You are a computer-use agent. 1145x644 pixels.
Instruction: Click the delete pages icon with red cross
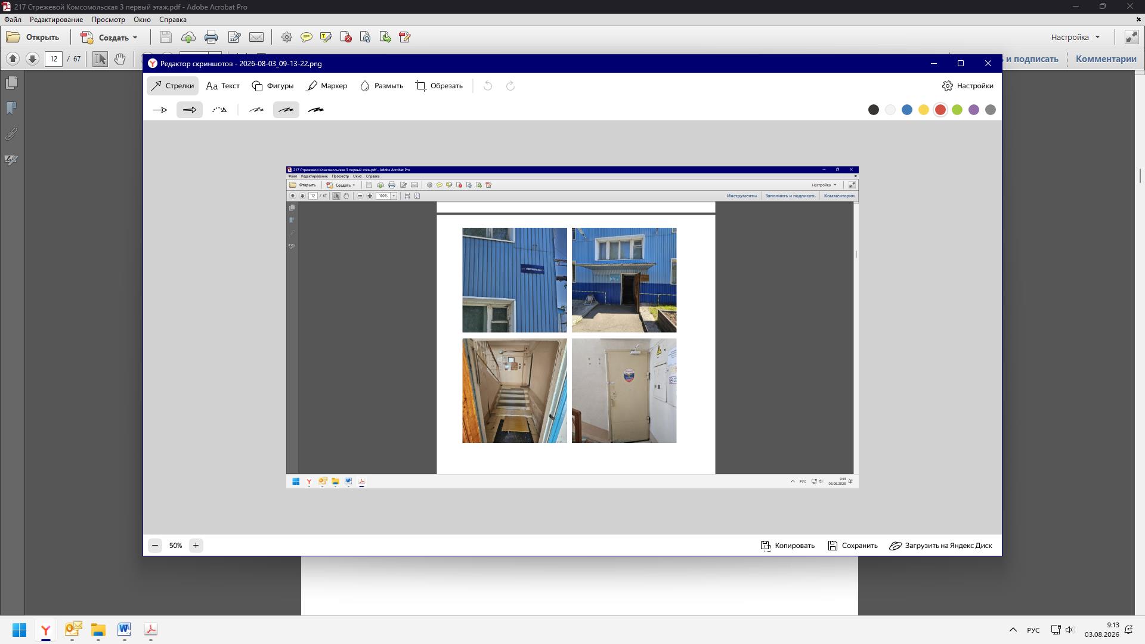pos(346,37)
